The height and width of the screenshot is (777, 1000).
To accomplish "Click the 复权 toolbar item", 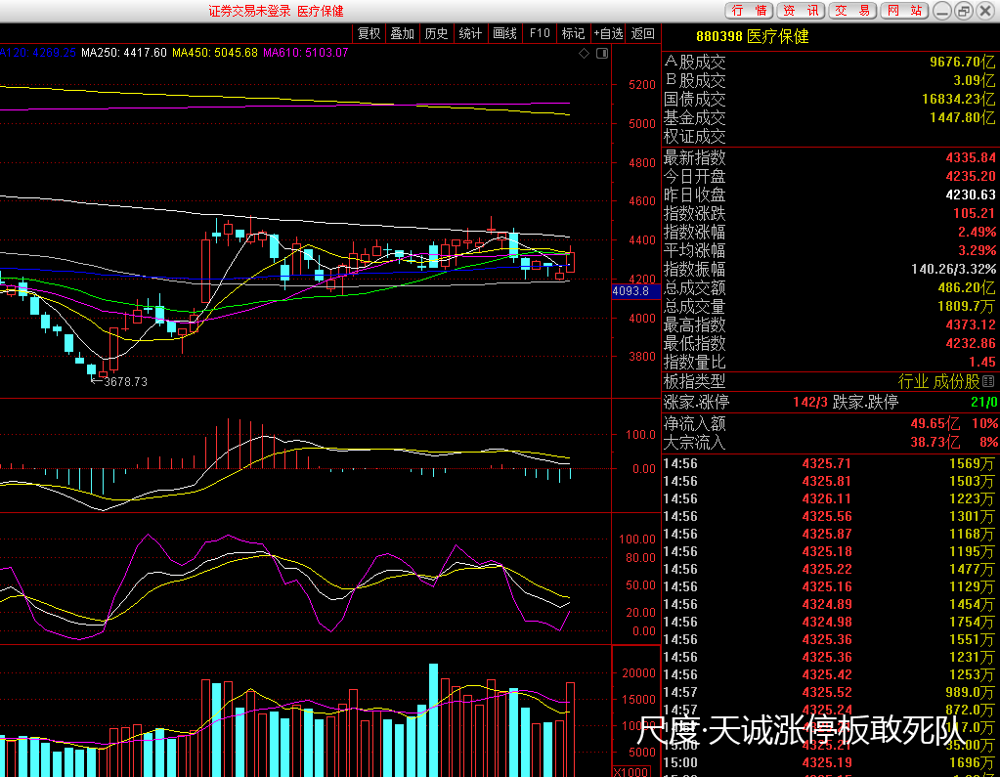I will tap(369, 33).
